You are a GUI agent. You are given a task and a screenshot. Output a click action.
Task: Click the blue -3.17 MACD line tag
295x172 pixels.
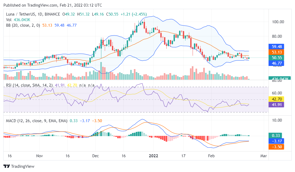pyautogui.click(x=276, y=141)
